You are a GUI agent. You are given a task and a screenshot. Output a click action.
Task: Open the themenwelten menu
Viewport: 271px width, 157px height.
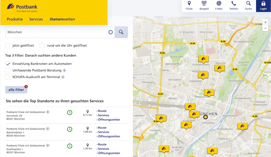(x=62, y=19)
